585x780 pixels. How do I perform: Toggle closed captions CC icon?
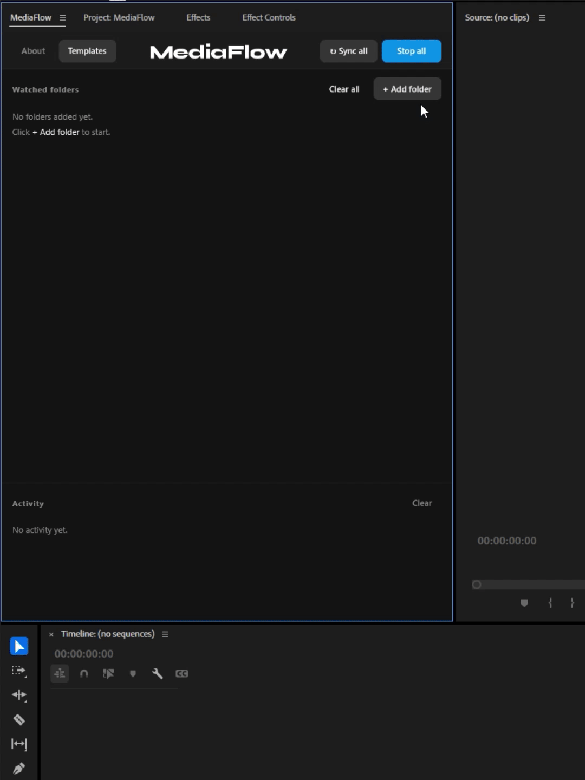point(181,673)
